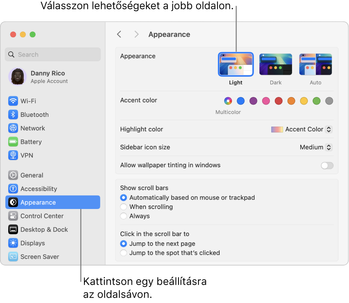Select Jump to the spot that's clicked
The image size is (349, 303).
pyautogui.click(x=124, y=253)
